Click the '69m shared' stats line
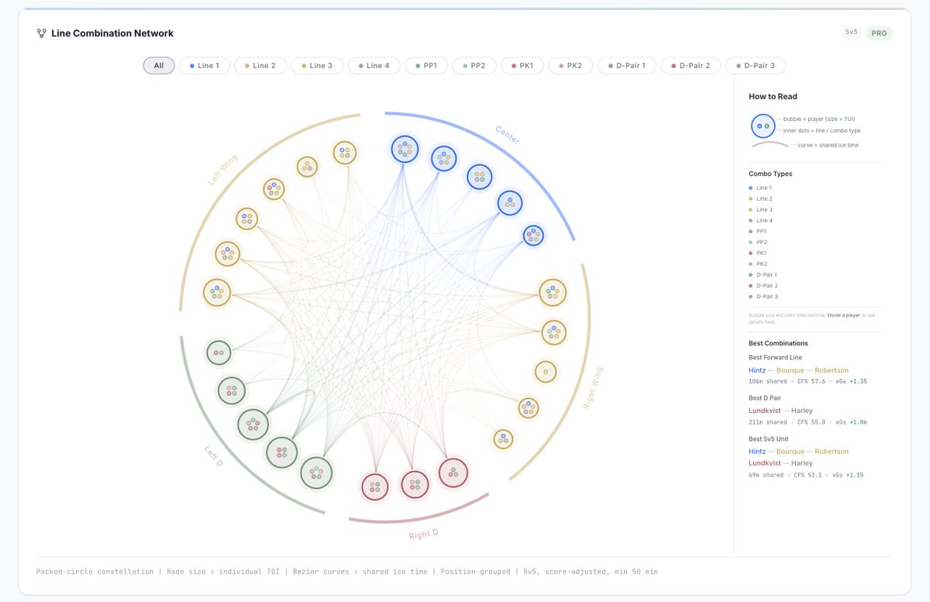This screenshot has height=602, width=930. pyautogui.click(x=806, y=475)
